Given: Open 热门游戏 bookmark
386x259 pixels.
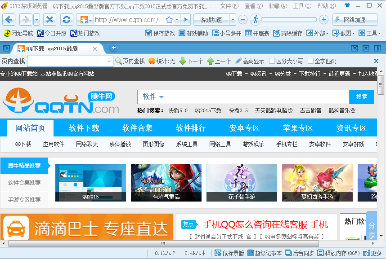Looking at the screenshot, I should coord(85,33).
